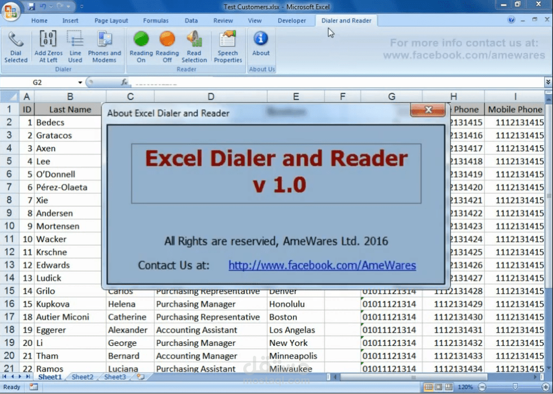Click the Excel Help question icon
Viewport: 553px width, 394px height.
[512, 20]
